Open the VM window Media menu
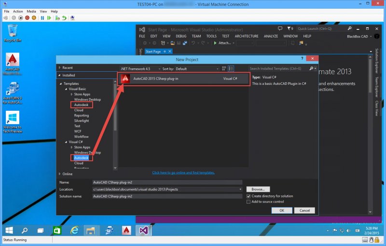Screen dimensions: 386x246 click(x=31, y=11)
